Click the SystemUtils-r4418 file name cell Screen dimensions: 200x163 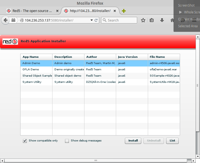point(164,82)
